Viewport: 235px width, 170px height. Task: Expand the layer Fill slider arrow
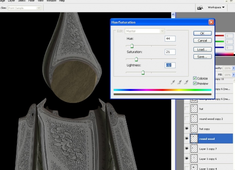(233, 74)
